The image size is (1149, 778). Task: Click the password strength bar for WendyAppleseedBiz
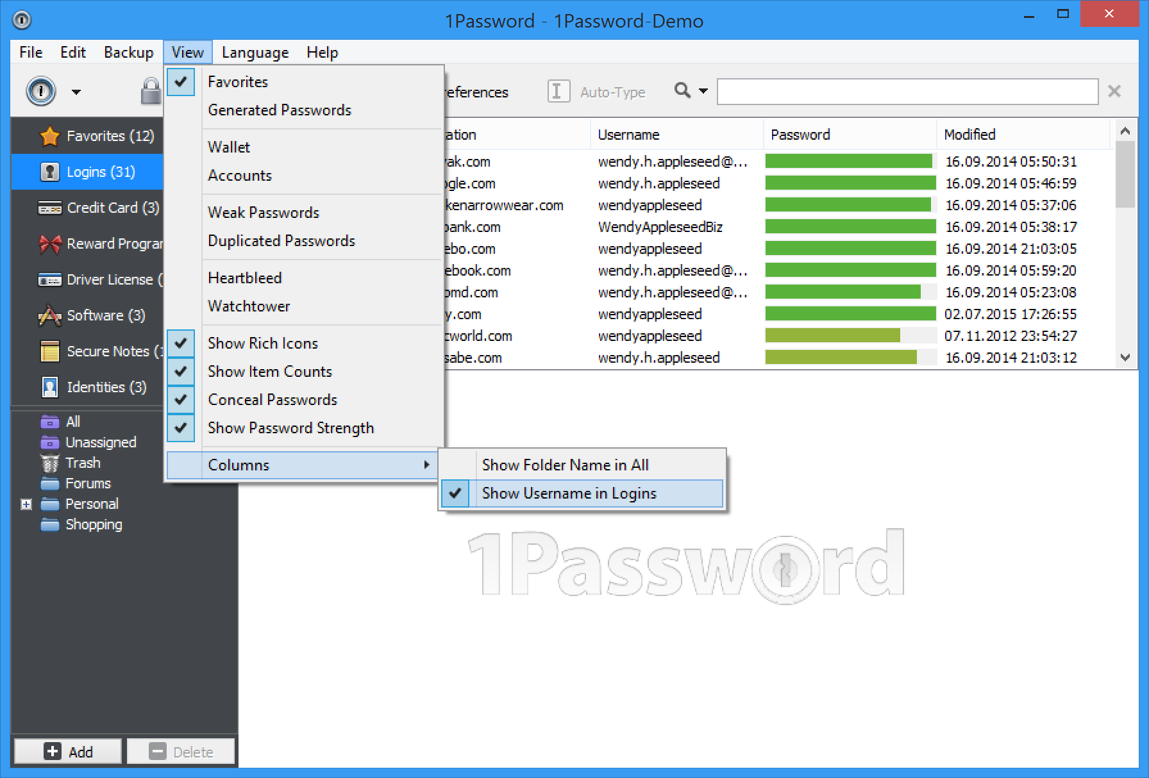pos(850,227)
